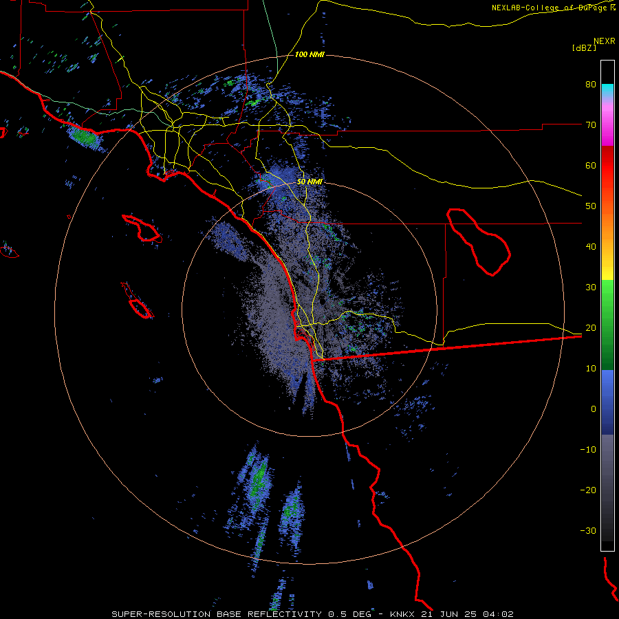Click the 0 value on dBZ scale
Screen dimensions: 619x619
click(x=594, y=409)
